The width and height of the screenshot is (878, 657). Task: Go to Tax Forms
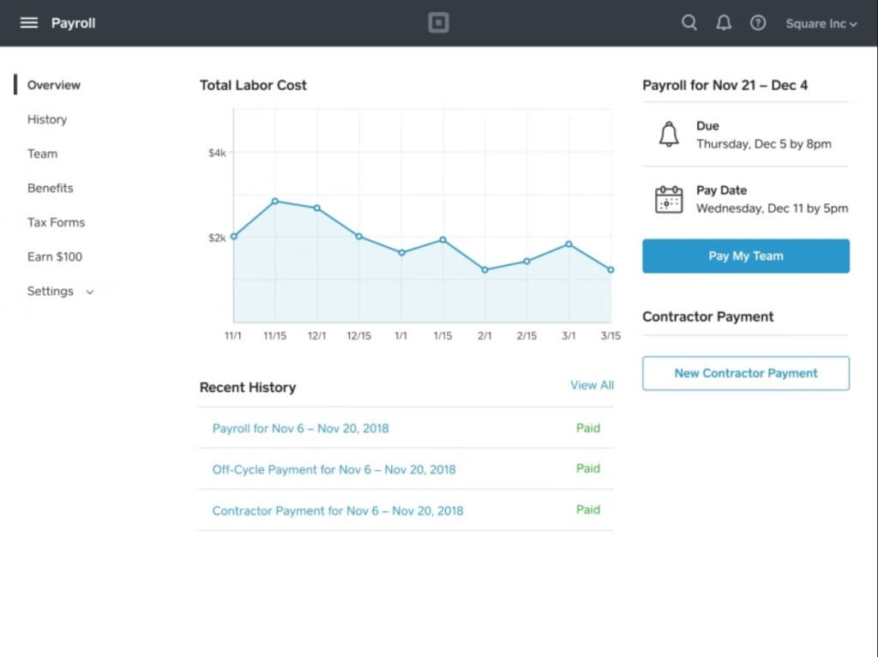(x=56, y=222)
